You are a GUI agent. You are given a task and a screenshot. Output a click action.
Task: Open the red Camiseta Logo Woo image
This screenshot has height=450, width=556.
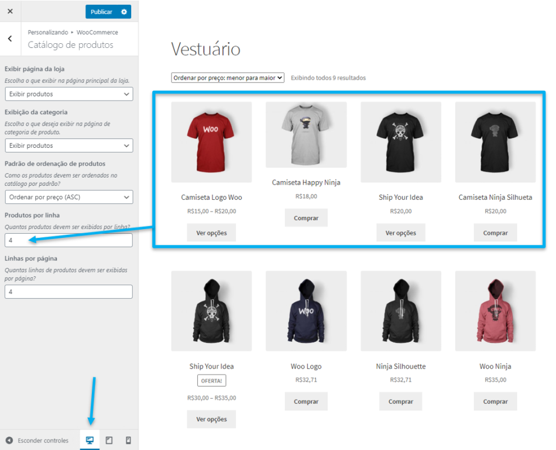(211, 143)
